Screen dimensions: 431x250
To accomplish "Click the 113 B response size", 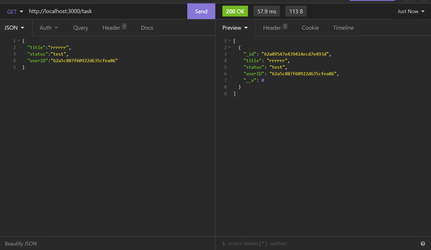I will pyautogui.click(x=296, y=11).
